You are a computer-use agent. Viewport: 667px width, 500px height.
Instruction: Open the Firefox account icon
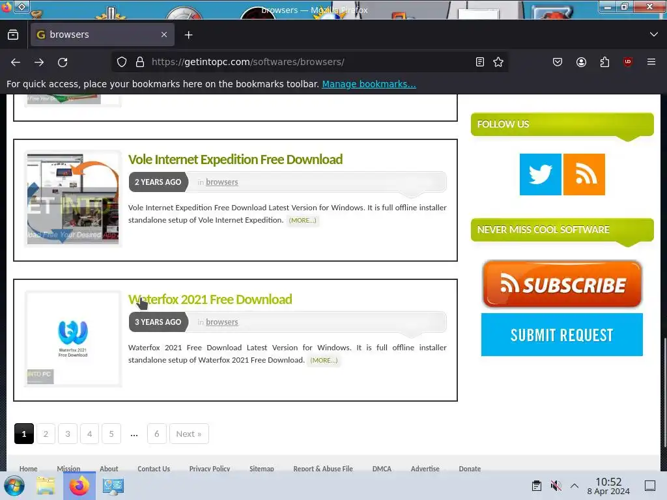click(581, 62)
